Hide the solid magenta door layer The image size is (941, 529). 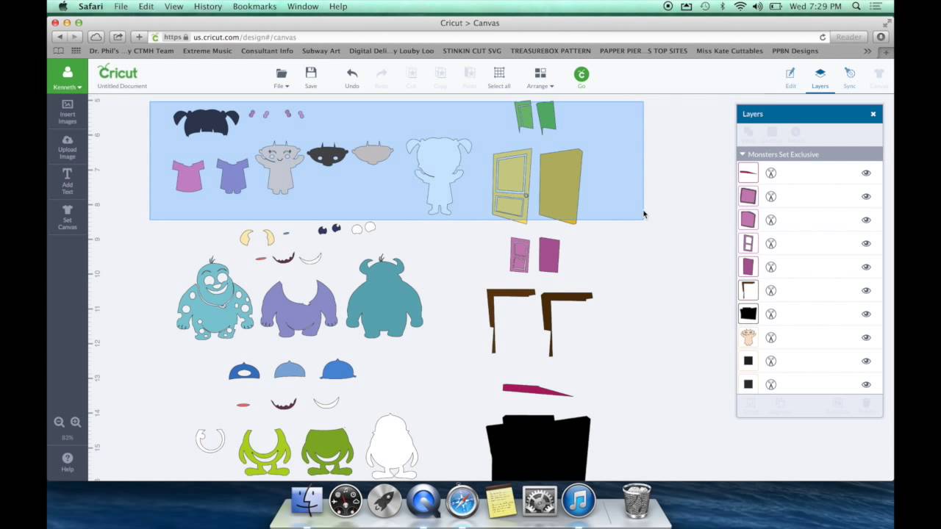click(866, 267)
